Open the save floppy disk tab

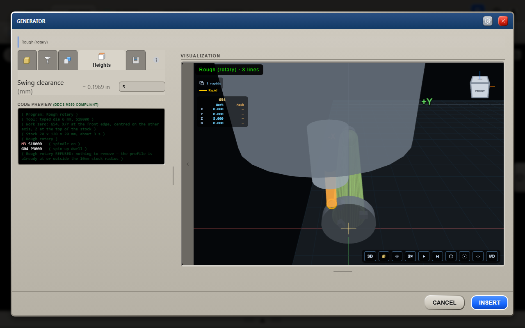[136, 60]
